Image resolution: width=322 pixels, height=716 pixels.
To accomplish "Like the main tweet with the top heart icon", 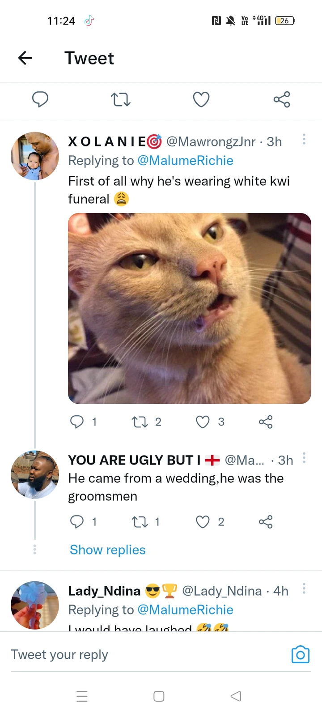I will [201, 99].
